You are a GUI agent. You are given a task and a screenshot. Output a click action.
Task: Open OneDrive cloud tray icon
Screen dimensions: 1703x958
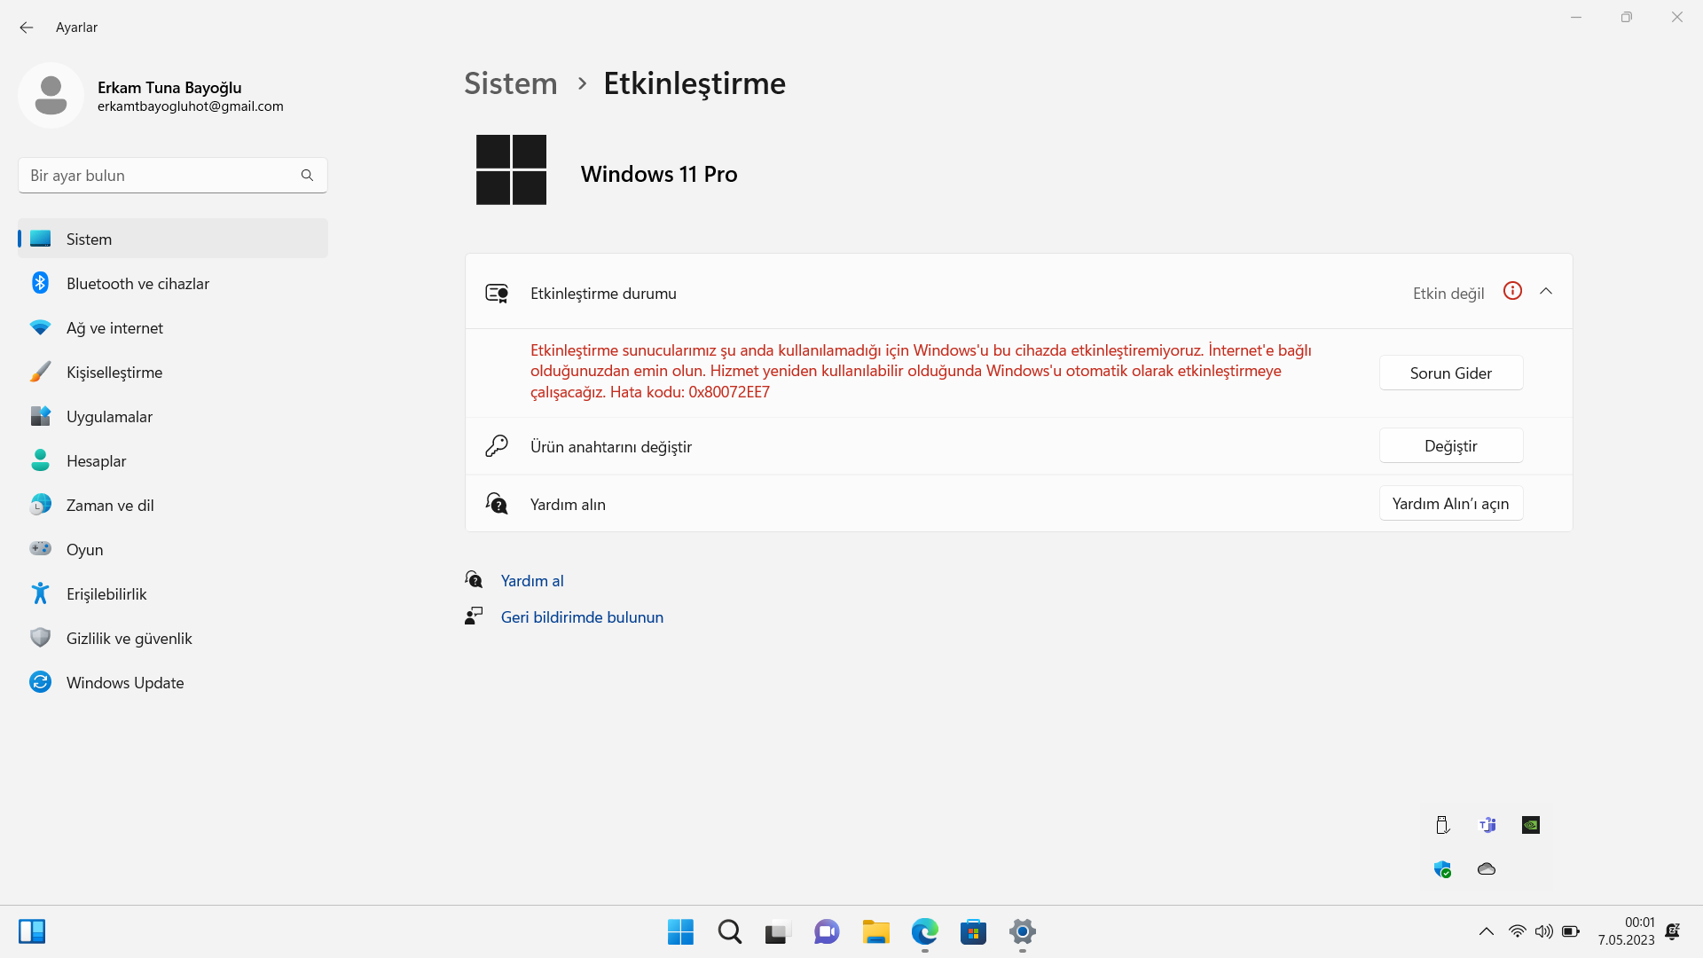coord(1487,869)
